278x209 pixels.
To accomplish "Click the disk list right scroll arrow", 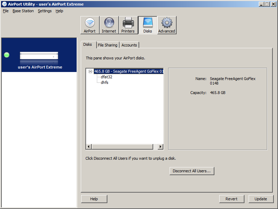I will click(x=161, y=146).
